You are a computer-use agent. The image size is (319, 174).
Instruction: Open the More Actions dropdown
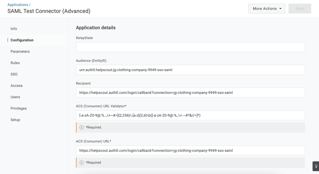(267, 9)
